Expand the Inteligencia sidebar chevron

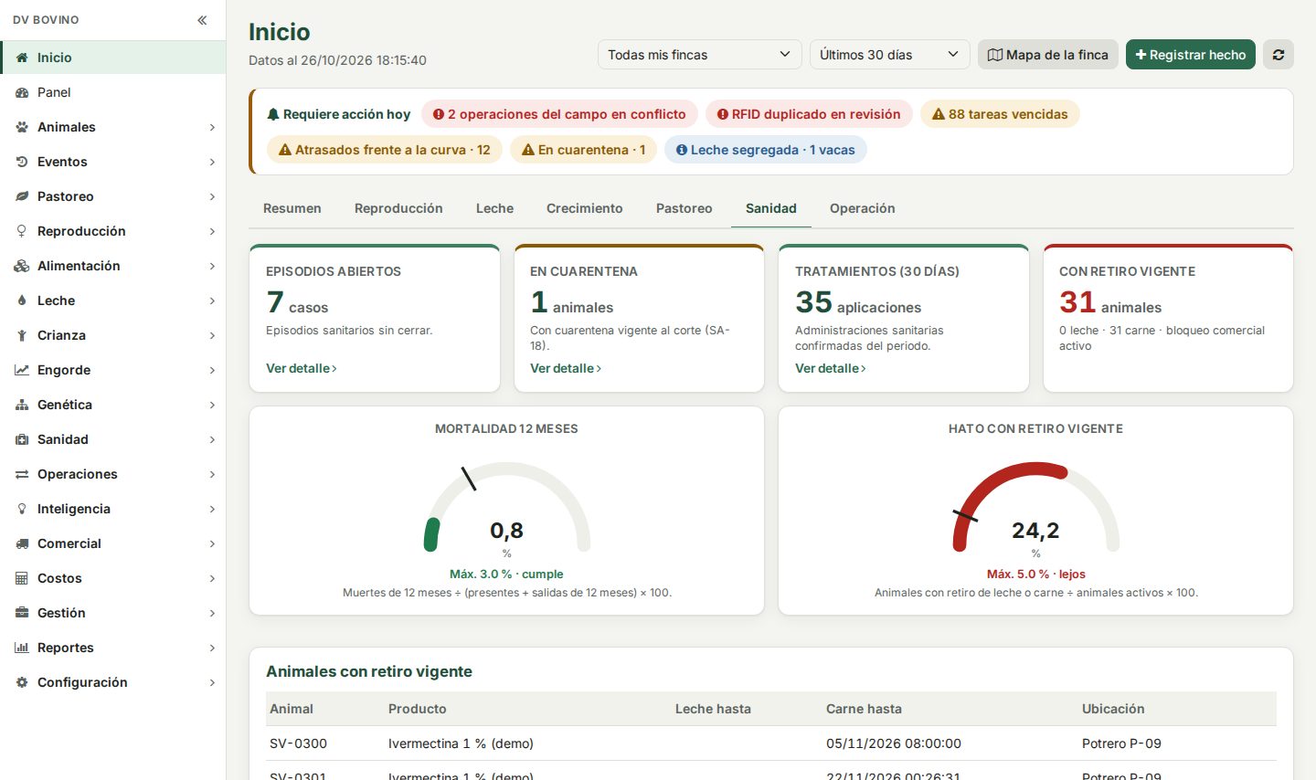pyautogui.click(x=212, y=510)
